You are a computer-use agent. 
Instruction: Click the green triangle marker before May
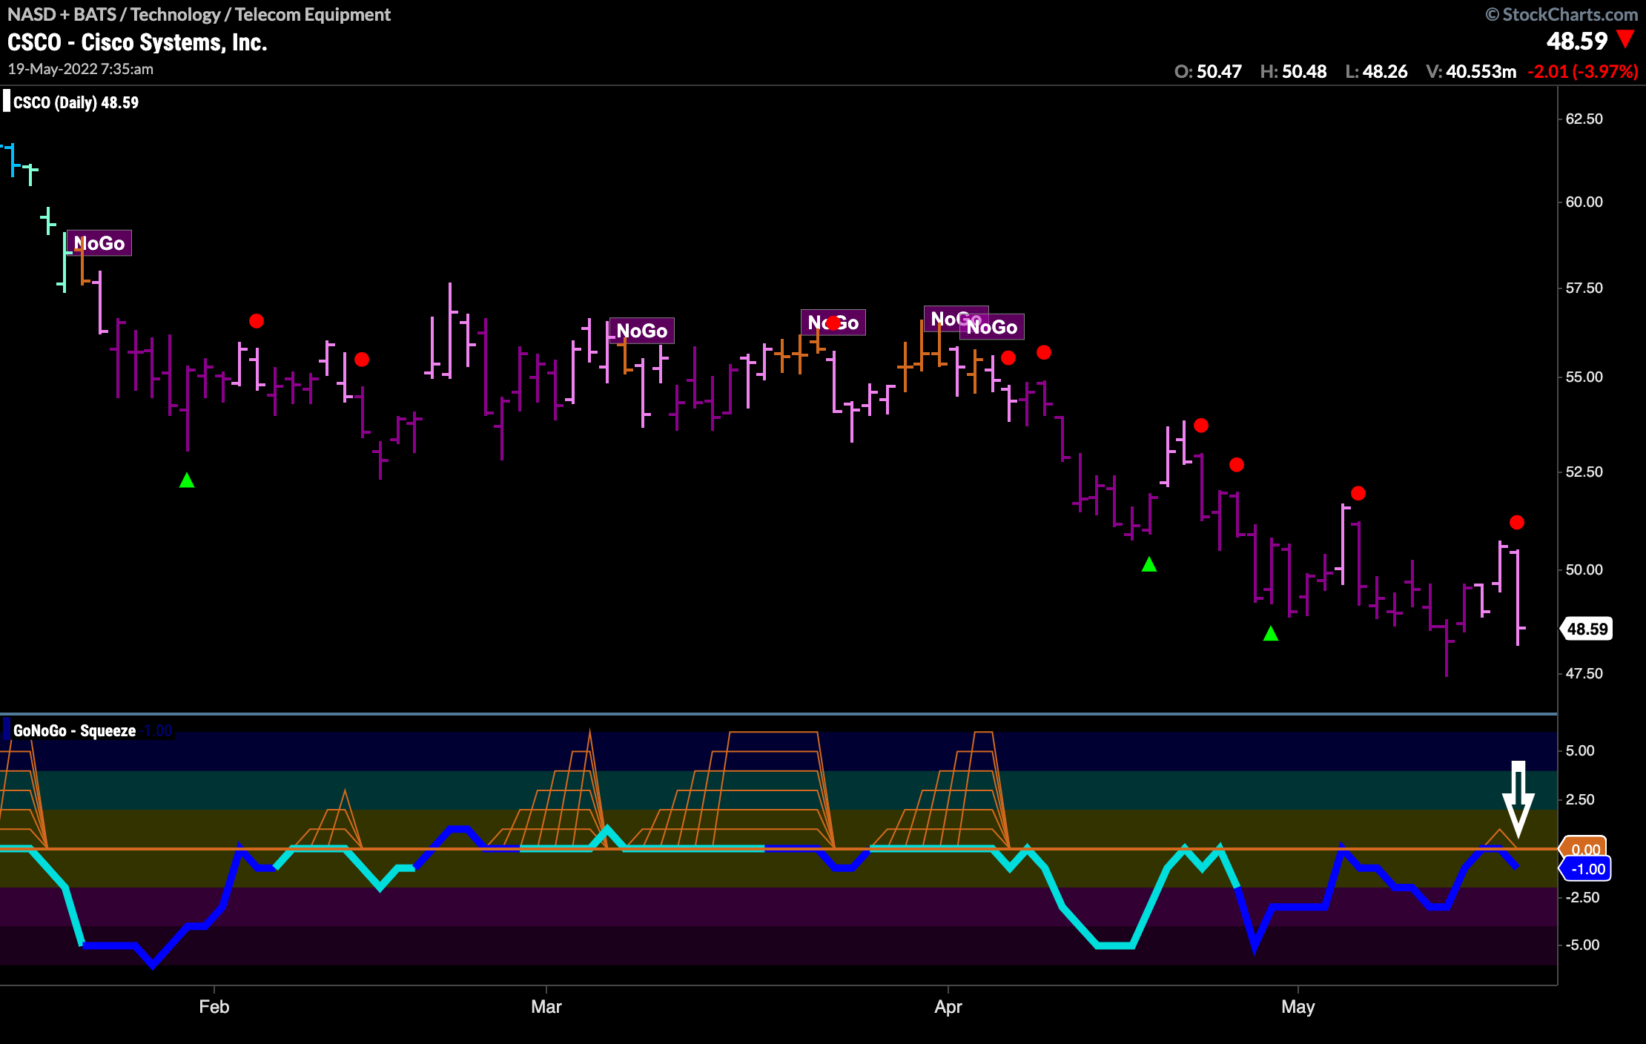(1271, 633)
